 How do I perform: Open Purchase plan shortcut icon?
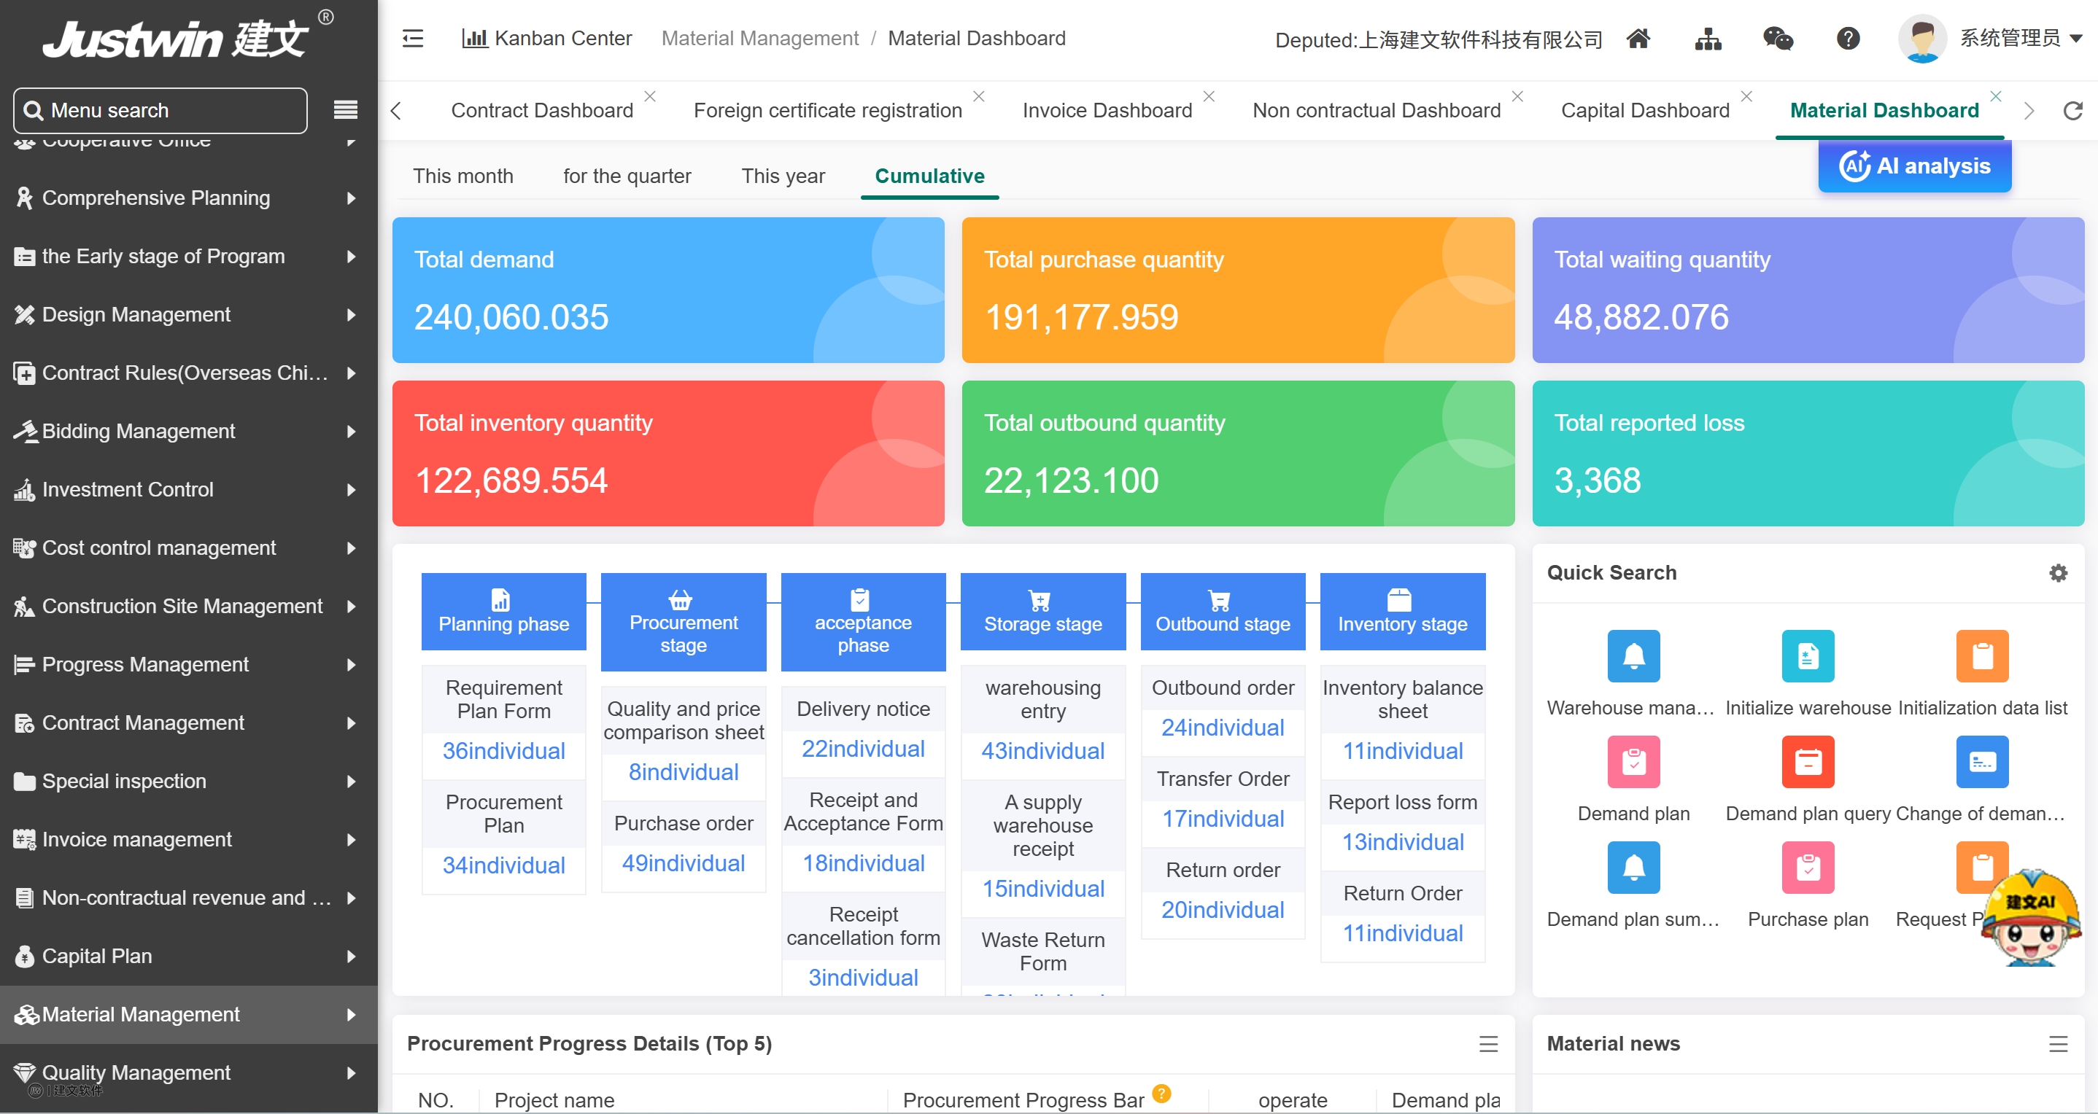click(x=1807, y=868)
